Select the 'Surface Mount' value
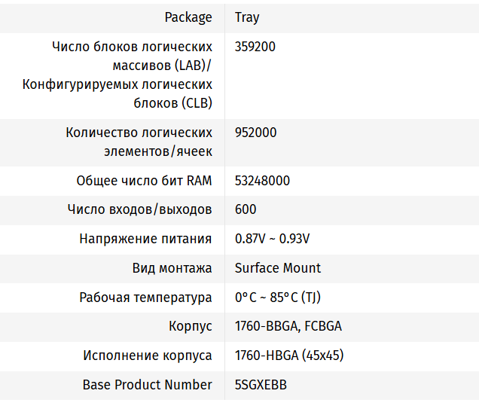This screenshot has height=412, width=479. pos(277,268)
